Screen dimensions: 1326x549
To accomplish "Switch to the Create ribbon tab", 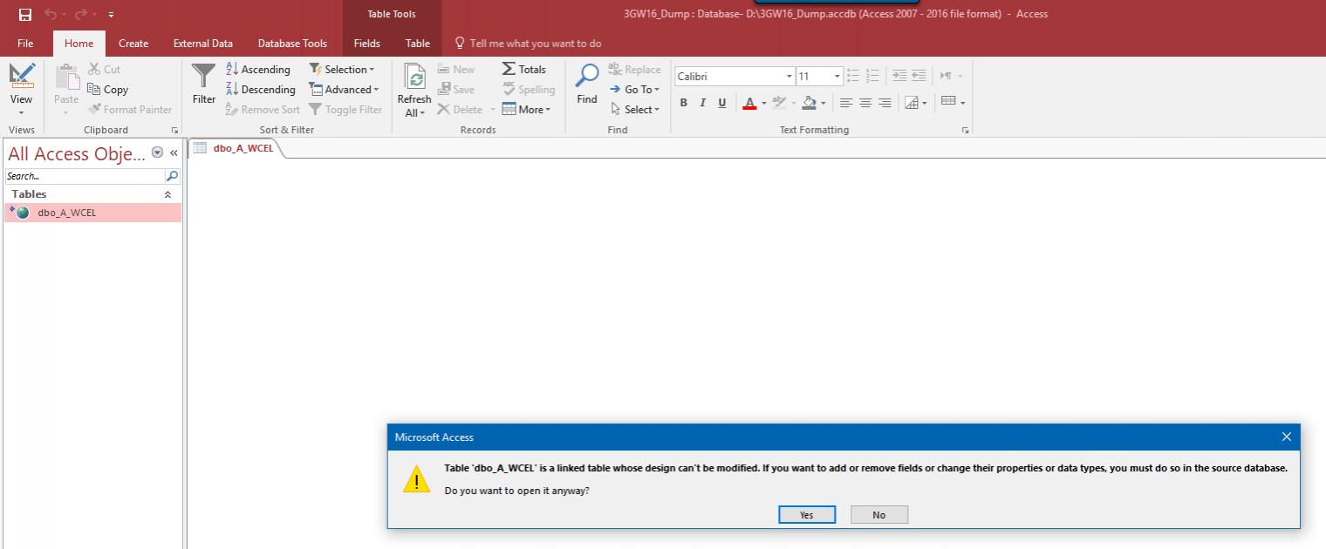I will [133, 44].
